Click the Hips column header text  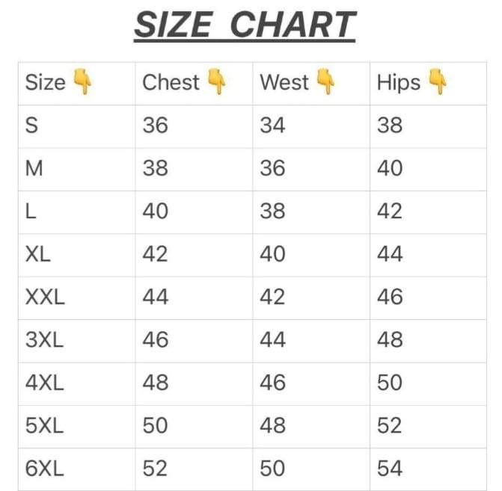point(399,83)
